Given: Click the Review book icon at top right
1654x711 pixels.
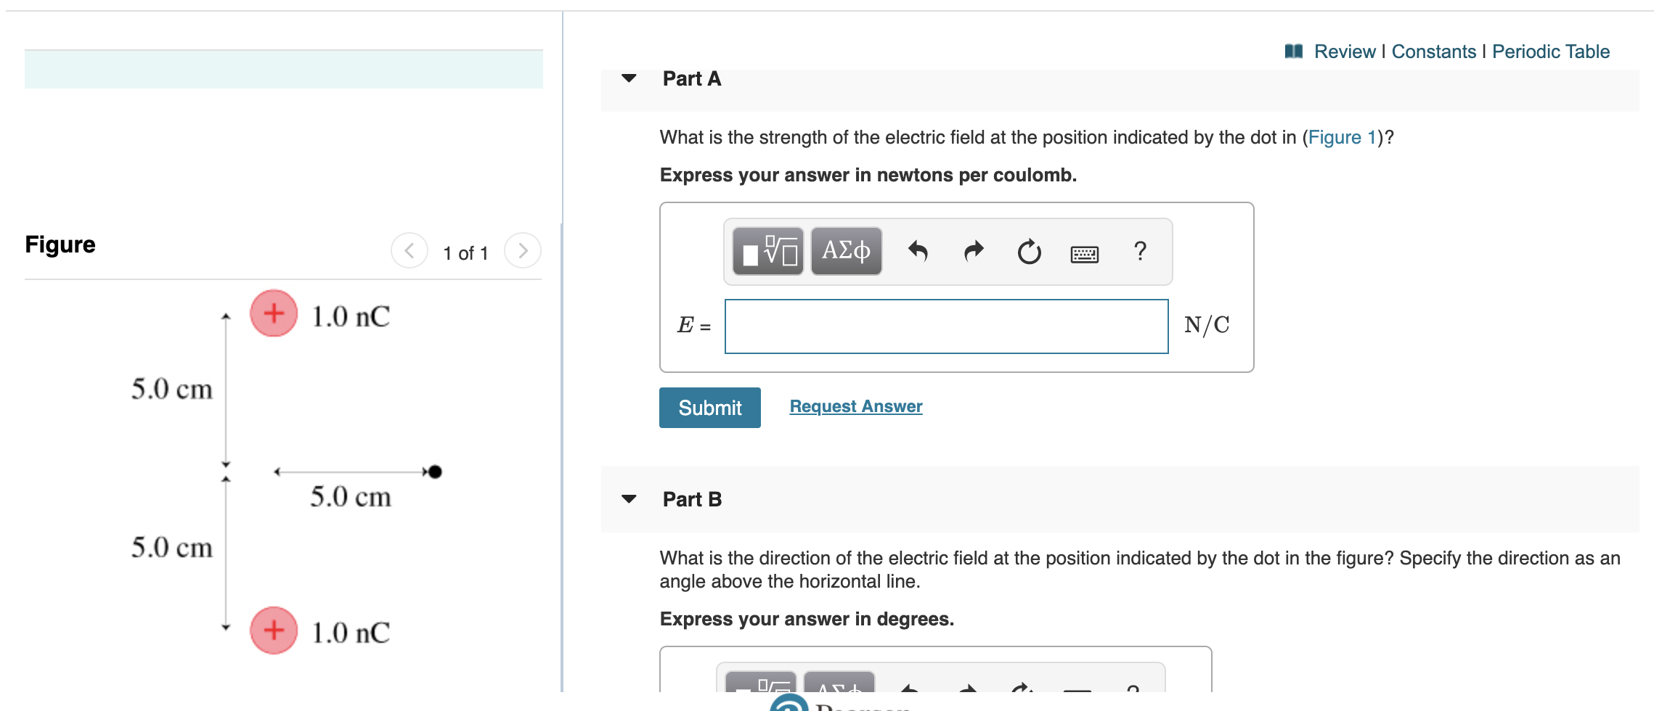Looking at the screenshot, I should pos(1295,51).
